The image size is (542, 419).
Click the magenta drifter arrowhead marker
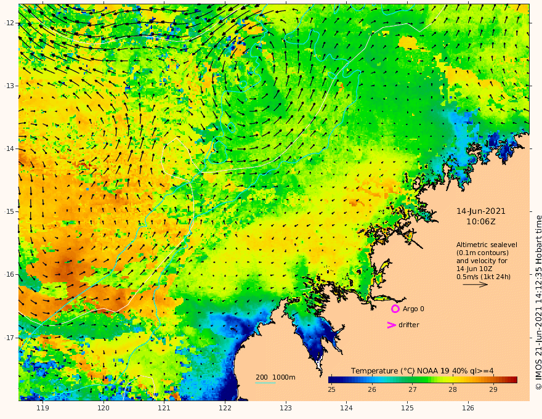click(x=391, y=325)
